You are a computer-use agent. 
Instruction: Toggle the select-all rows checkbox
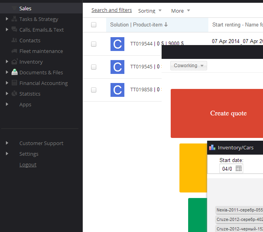pos(93,25)
